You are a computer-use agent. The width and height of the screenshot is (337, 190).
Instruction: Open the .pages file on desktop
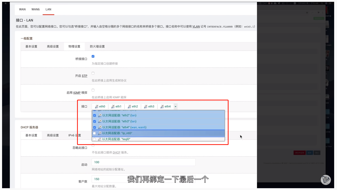coord(327,39)
